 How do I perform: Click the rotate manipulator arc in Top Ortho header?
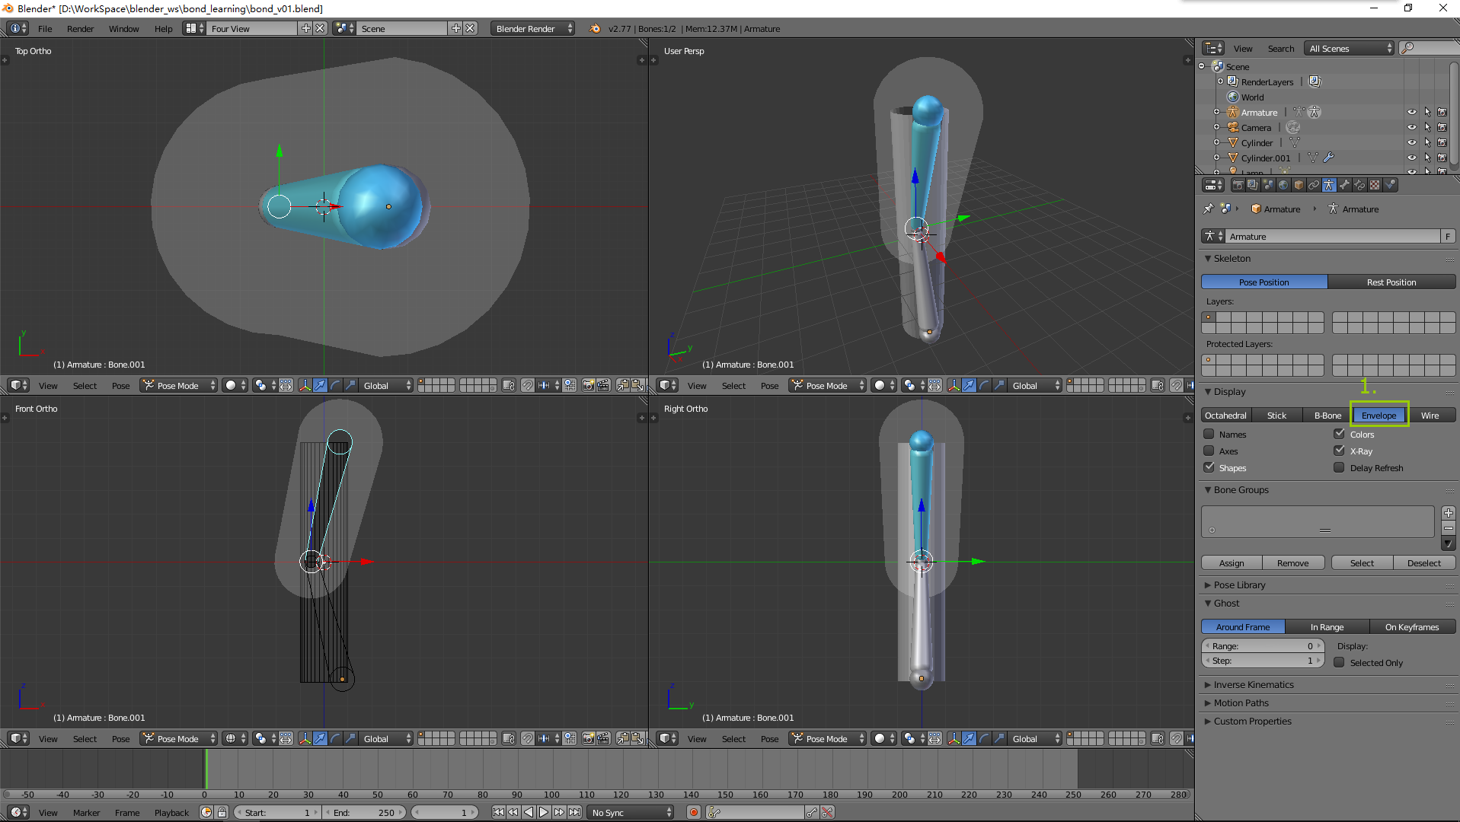point(335,385)
